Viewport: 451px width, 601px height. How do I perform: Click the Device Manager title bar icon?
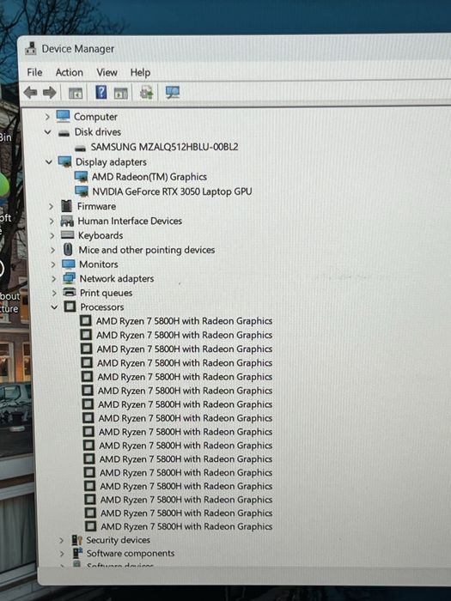pyautogui.click(x=31, y=49)
